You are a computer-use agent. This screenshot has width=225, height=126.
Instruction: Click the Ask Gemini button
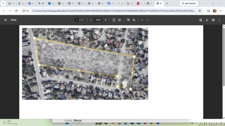point(189,3)
